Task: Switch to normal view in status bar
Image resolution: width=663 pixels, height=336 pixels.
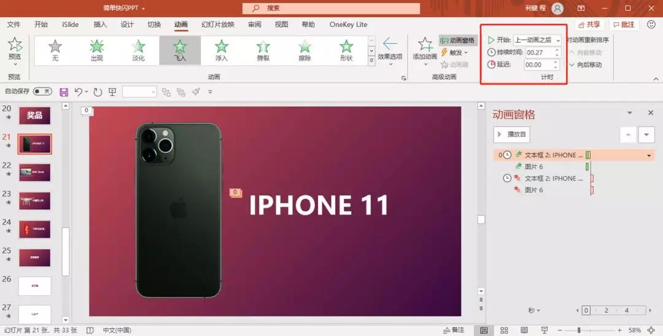Action: [484, 330]
